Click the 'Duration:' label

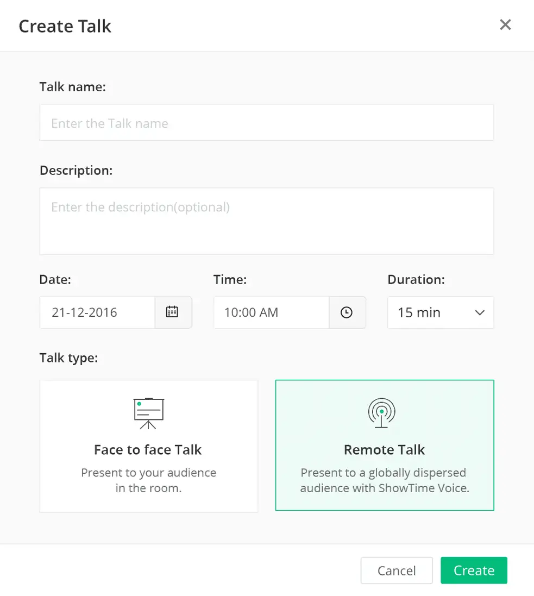coord(416,280)
